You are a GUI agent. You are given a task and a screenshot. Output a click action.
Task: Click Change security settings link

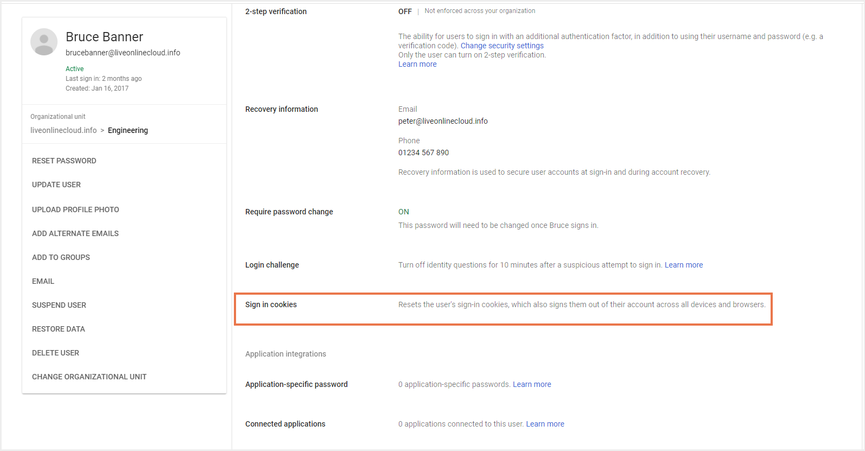[502, 46]
